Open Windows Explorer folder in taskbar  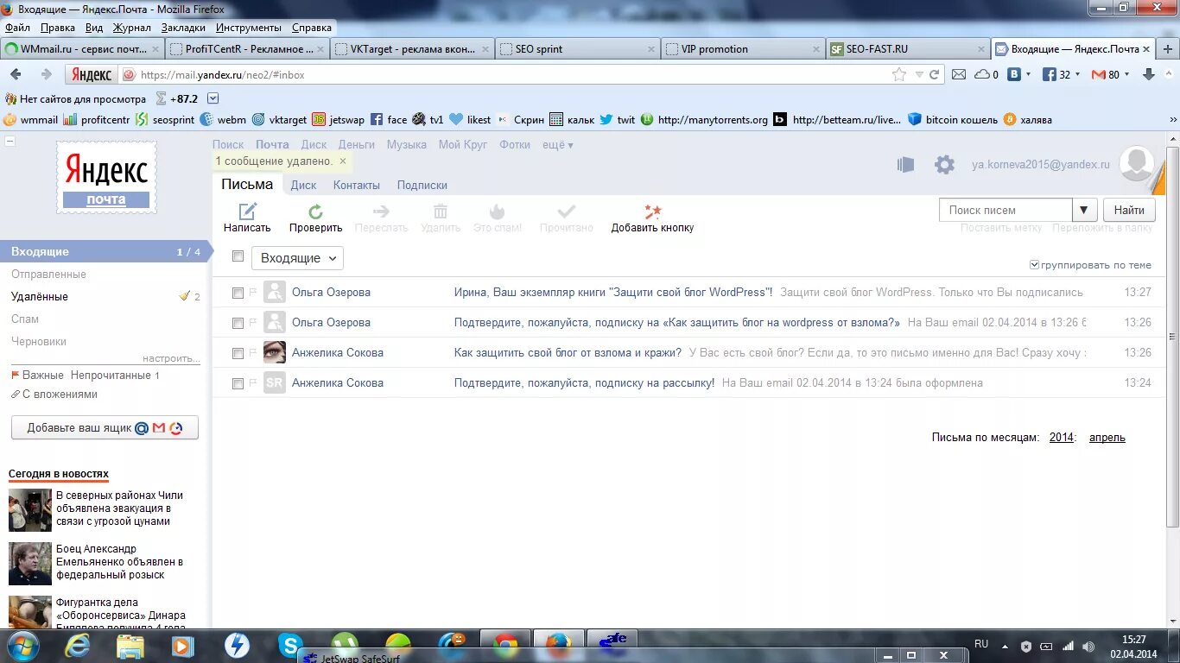click(x=130, y=646)
